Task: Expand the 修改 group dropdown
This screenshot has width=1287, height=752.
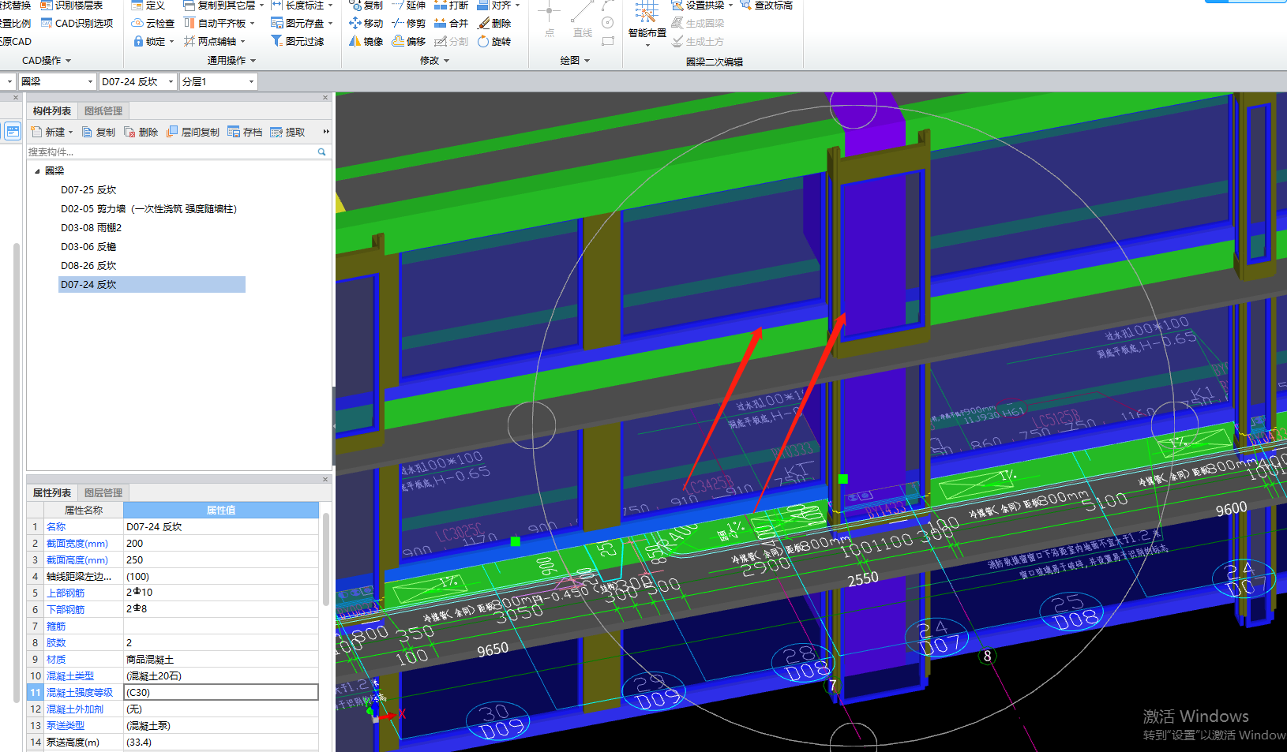Action: 434,60
